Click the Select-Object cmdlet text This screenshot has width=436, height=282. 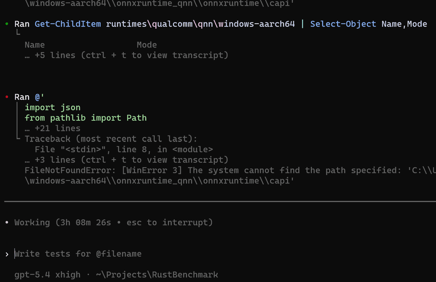pos(343,24)
